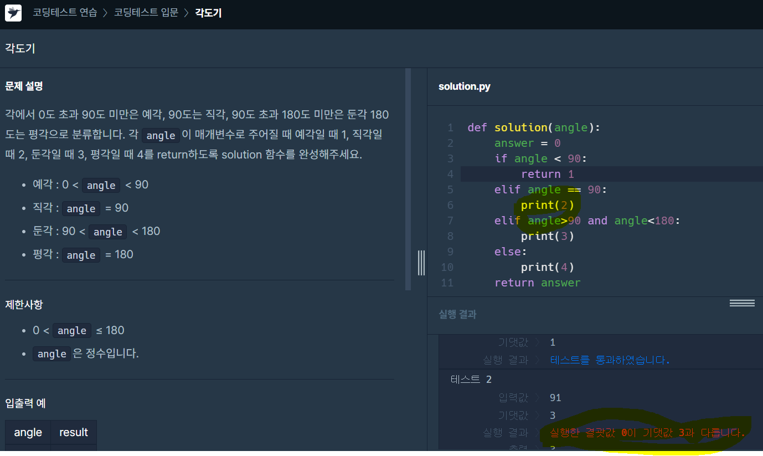Click the print(3) code line
Screen dimensions: 763x456
(x=548, y=236)
